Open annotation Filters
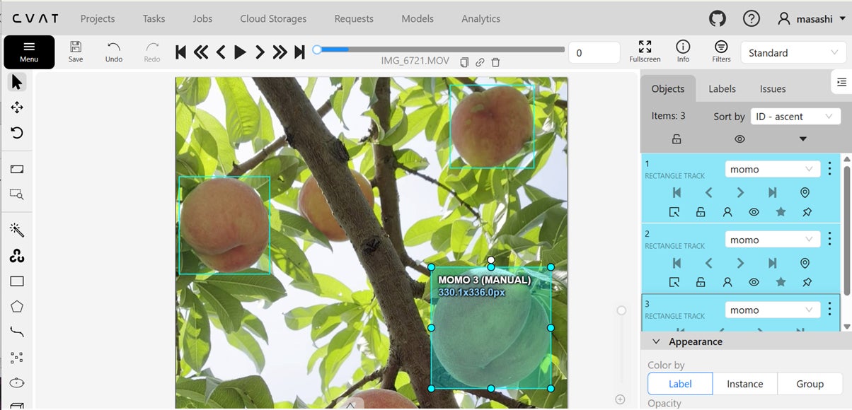Image resolution: width=852 pixels, height=410 pixels. coord(721,52)
